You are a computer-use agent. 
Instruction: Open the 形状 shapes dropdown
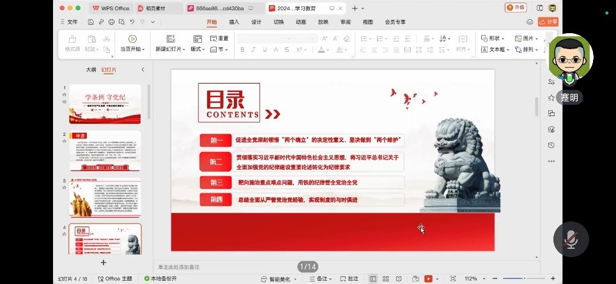click(495, 38)
